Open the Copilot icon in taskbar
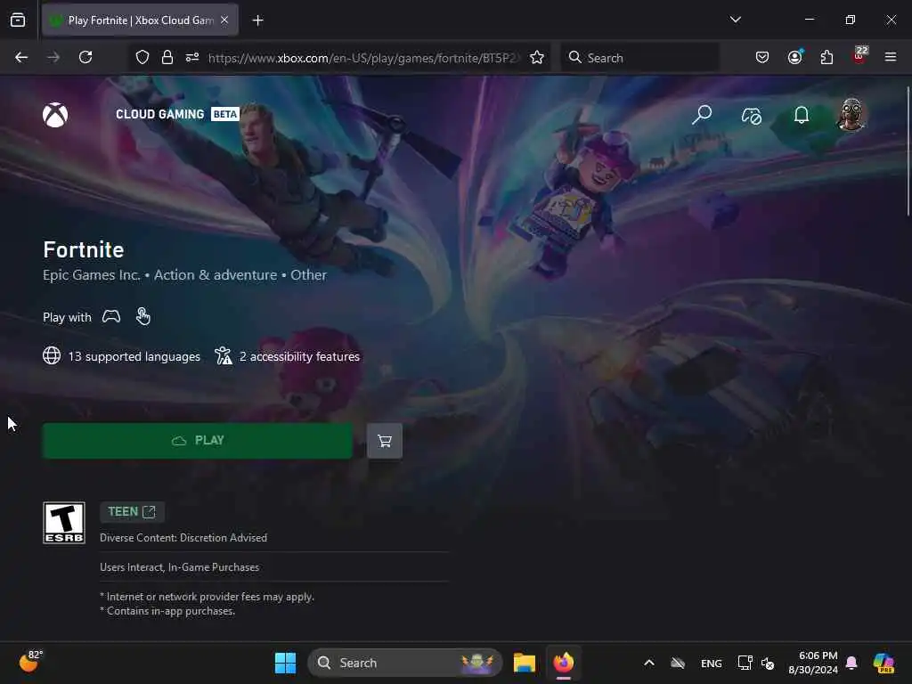 pos(884,663)
